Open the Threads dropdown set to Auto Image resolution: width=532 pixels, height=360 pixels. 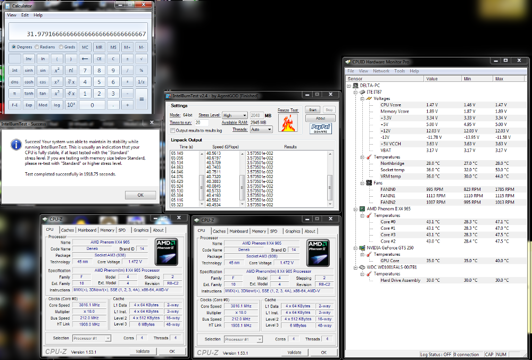[x=261, y=130]
